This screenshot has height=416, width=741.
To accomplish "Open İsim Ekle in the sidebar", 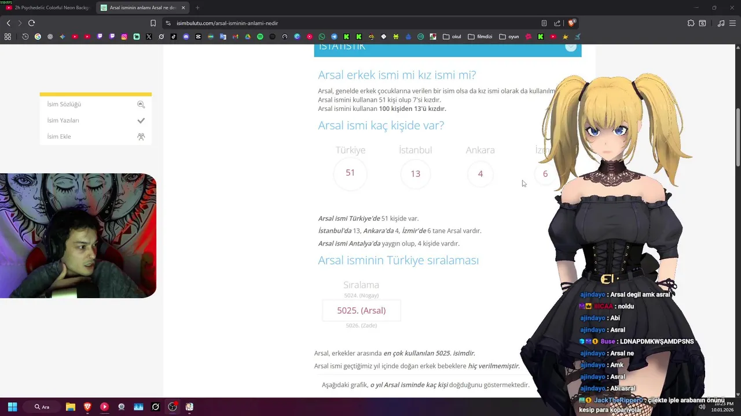I will 96,137.
